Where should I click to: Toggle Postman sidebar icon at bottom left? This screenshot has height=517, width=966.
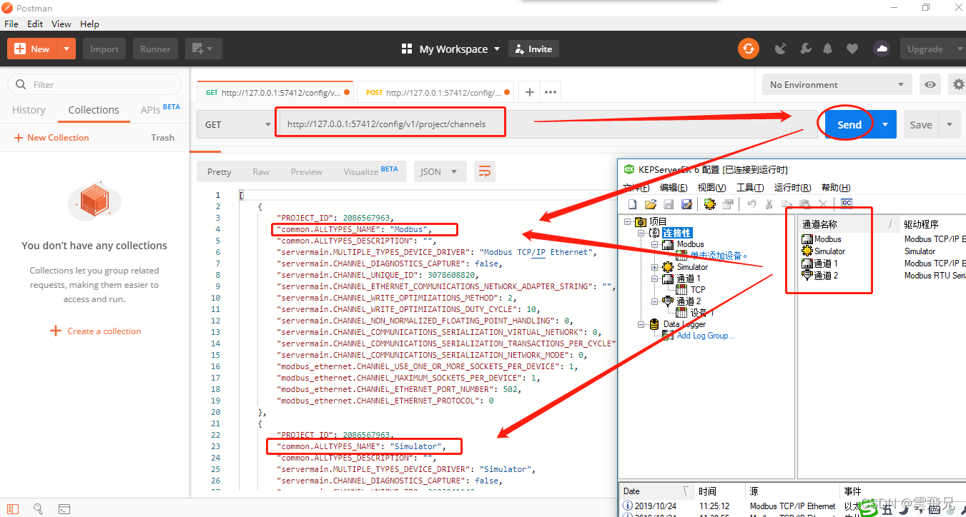pyautogui.click(x=12, y=509)
